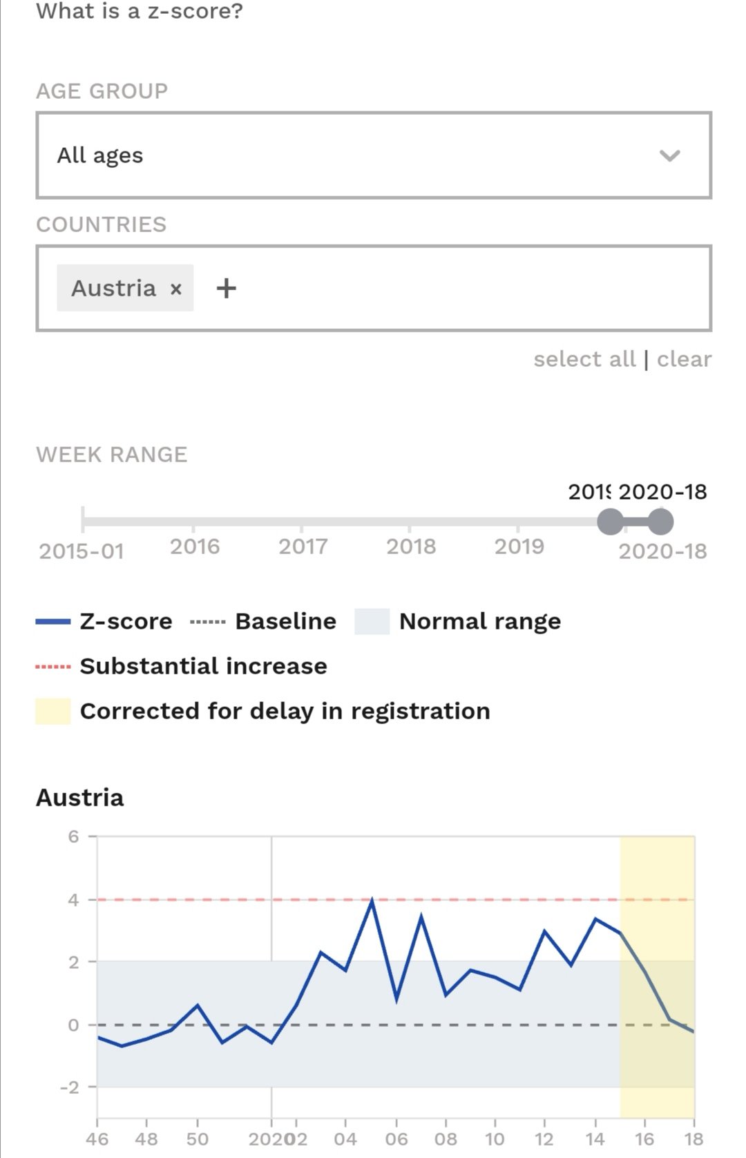Click the age group dropdown chevron
746x1158 pixels.
point(669,155)
